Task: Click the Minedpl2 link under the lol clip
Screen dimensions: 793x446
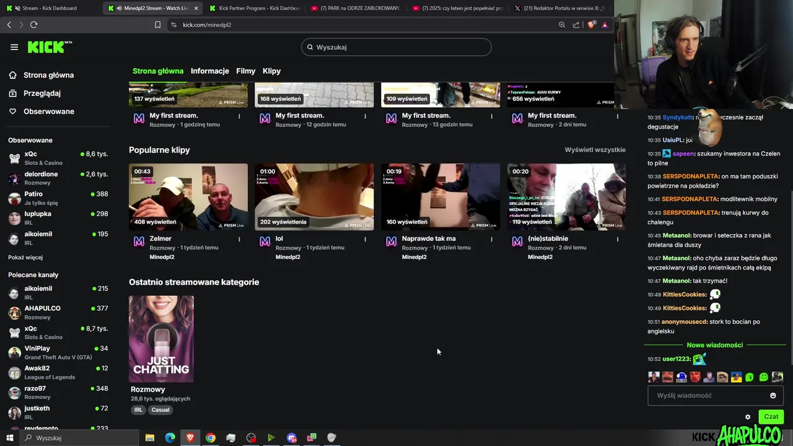Action: click(287, 257)
